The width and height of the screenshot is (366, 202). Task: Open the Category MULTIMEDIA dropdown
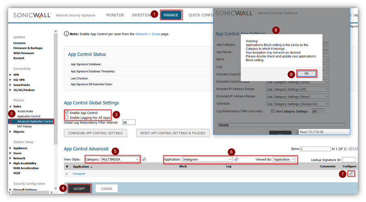[112, 159]
